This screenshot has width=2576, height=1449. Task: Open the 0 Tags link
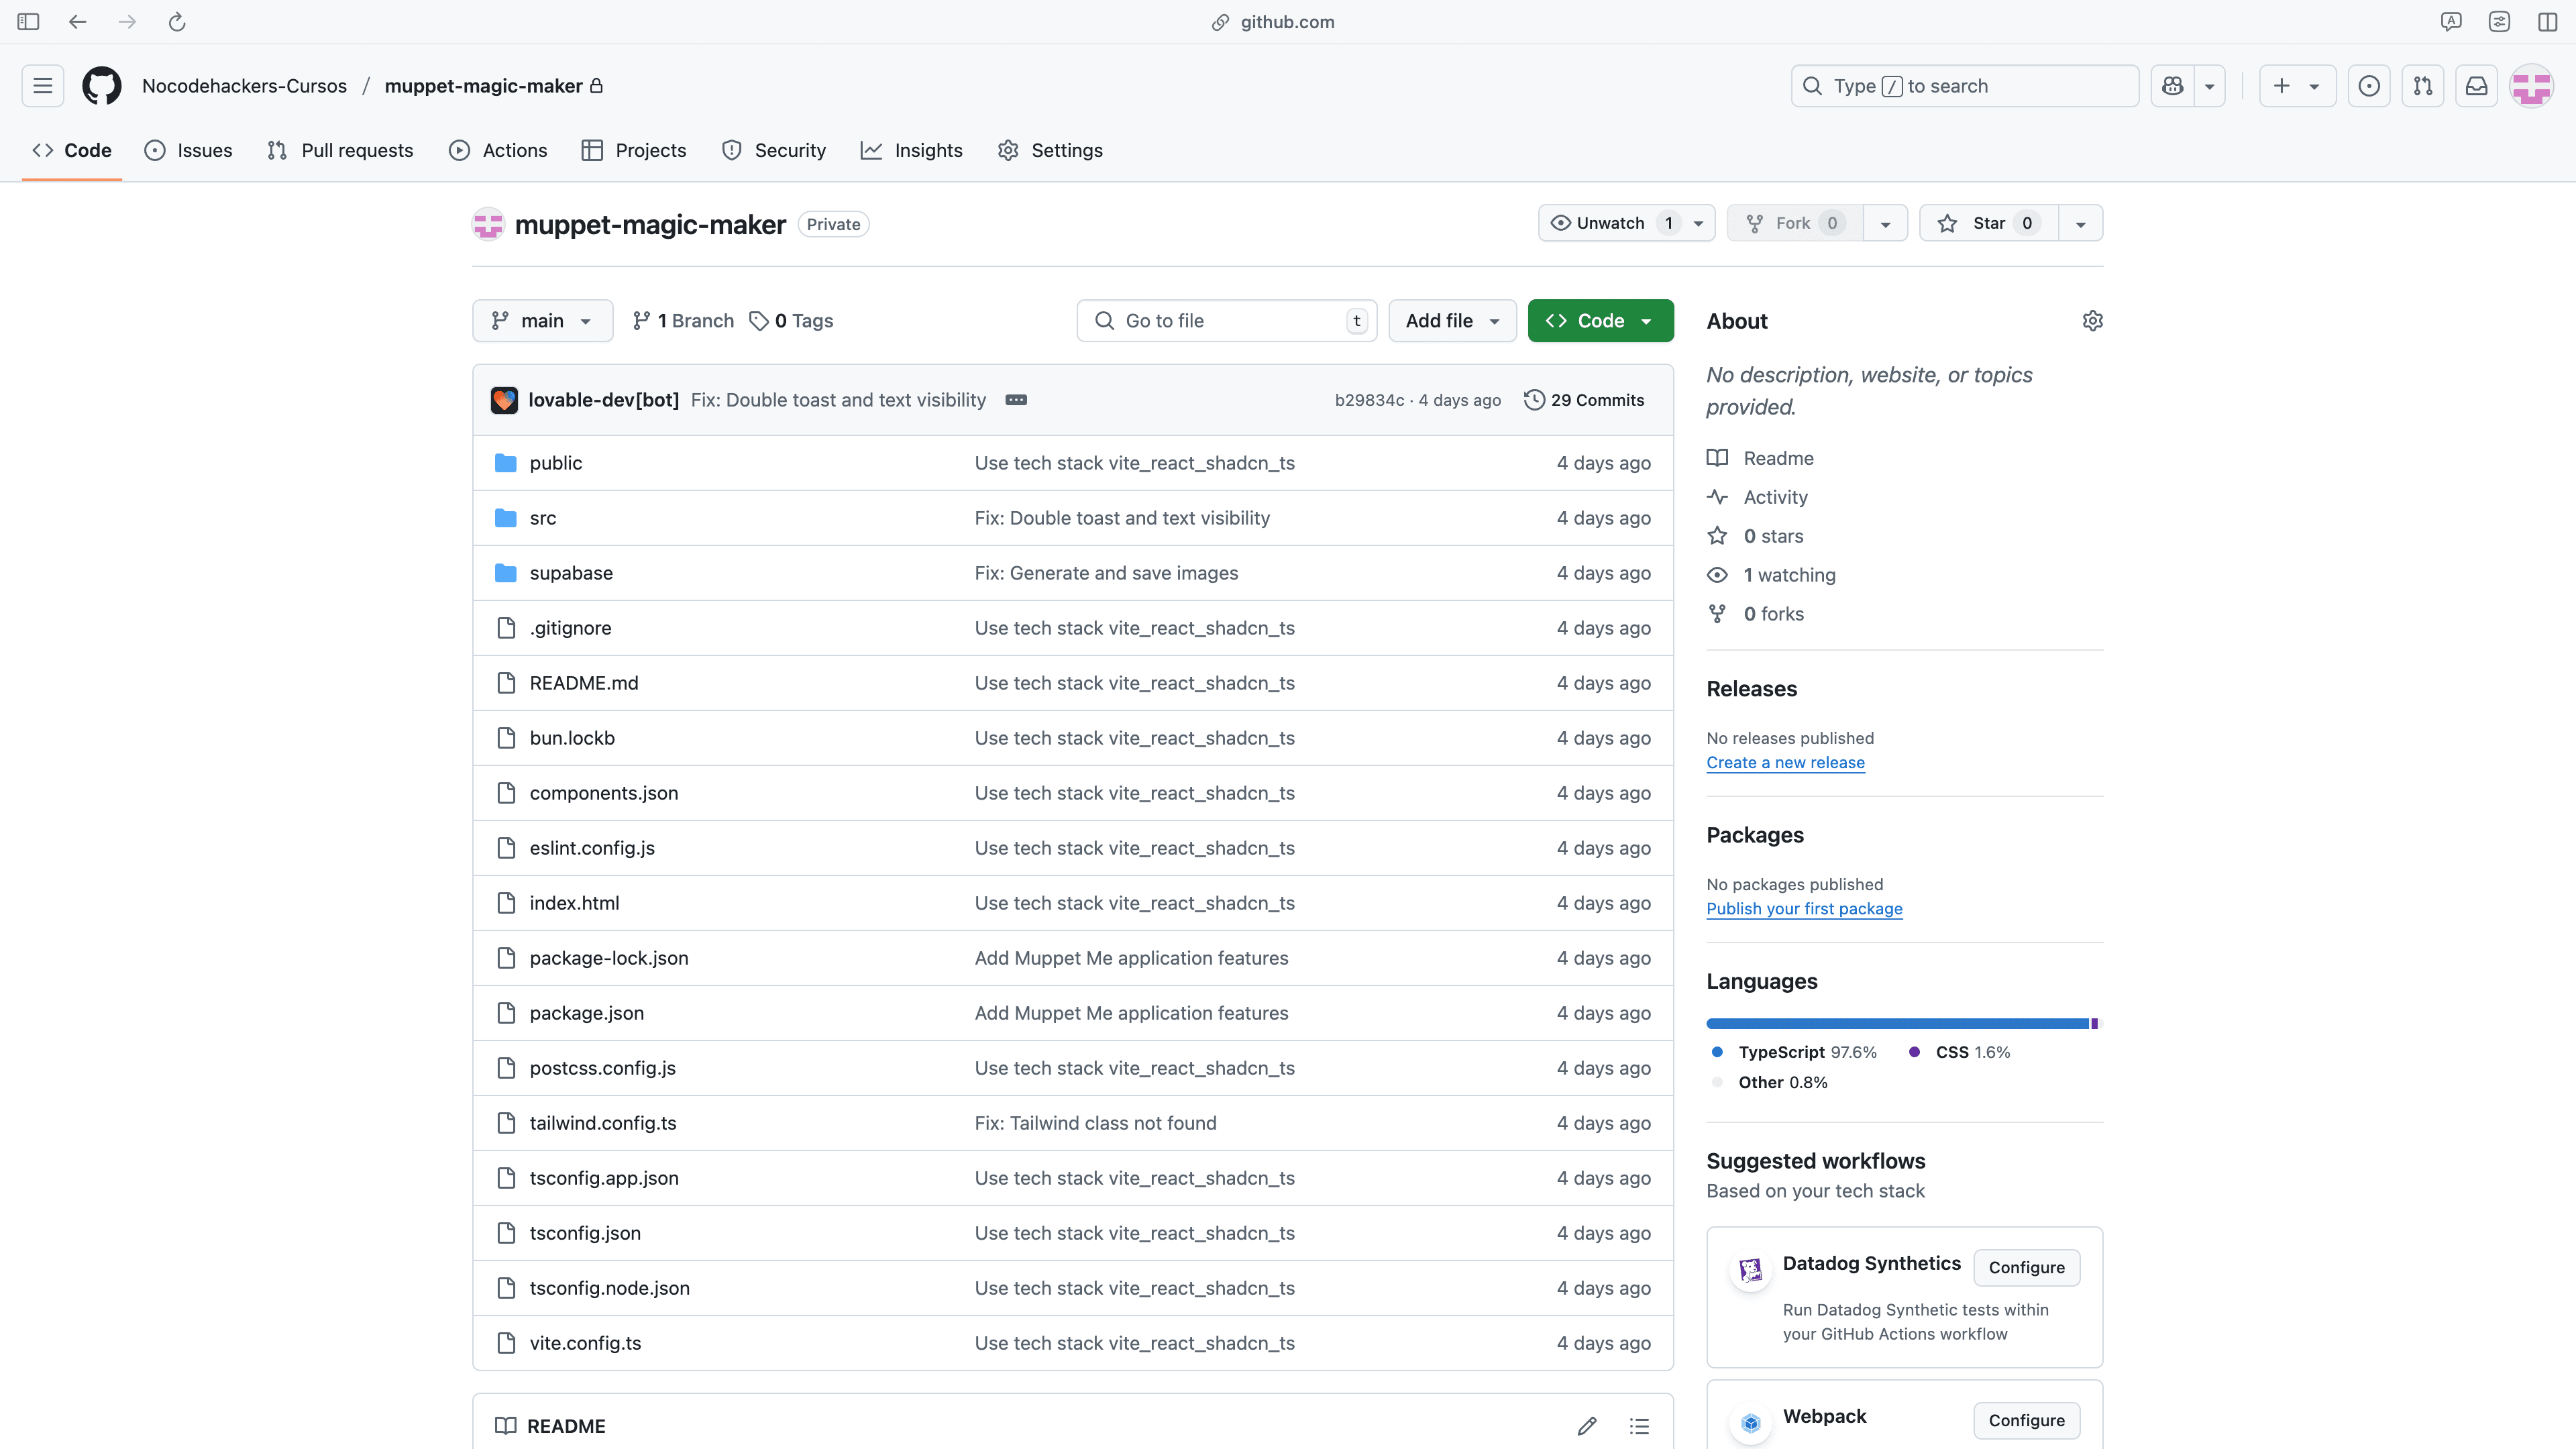(x=791, y=321)
